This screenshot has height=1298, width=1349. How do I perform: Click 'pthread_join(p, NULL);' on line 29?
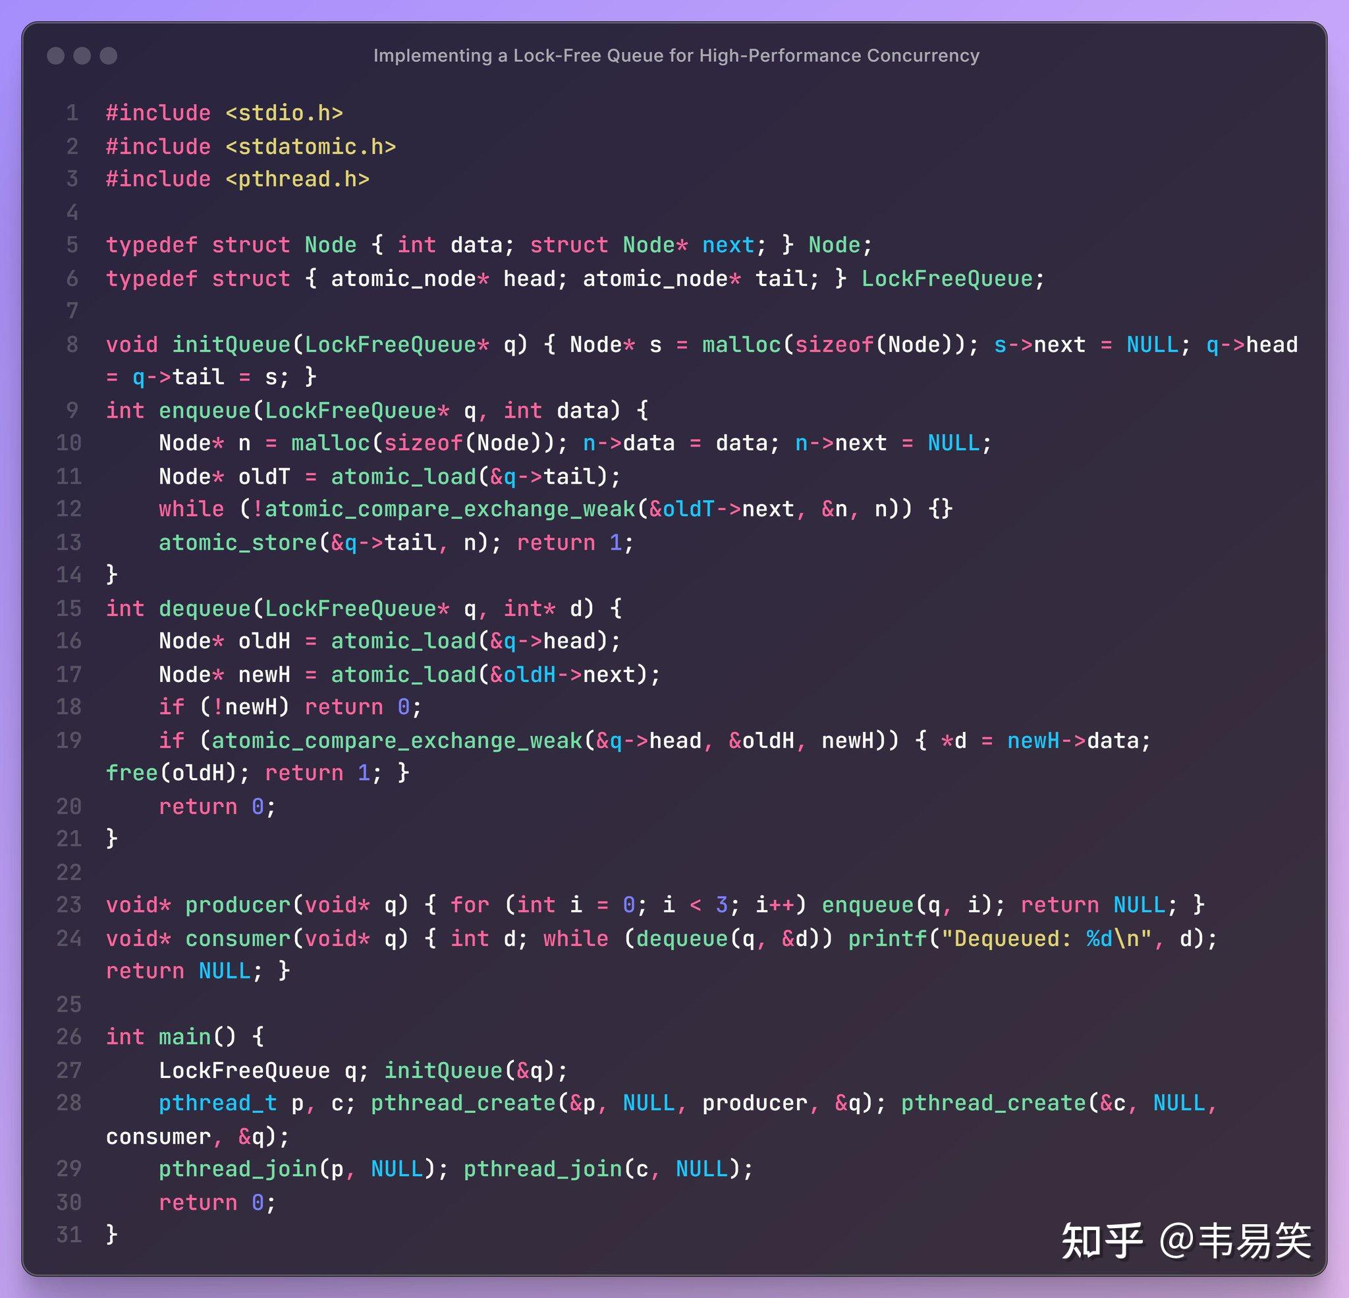pos(304,1170)
